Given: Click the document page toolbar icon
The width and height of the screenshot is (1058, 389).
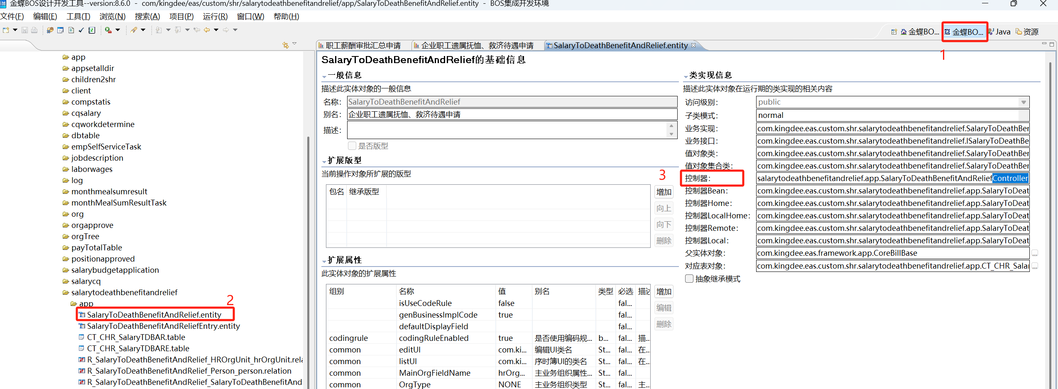Looking at the screenshot, I should (x=71, y=30).
